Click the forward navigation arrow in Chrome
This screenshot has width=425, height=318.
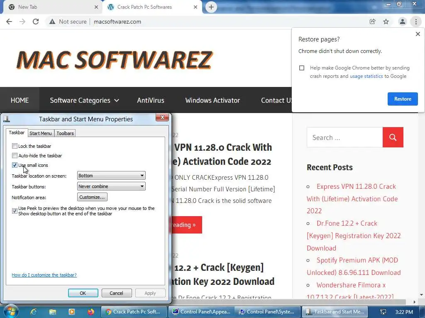22,22
